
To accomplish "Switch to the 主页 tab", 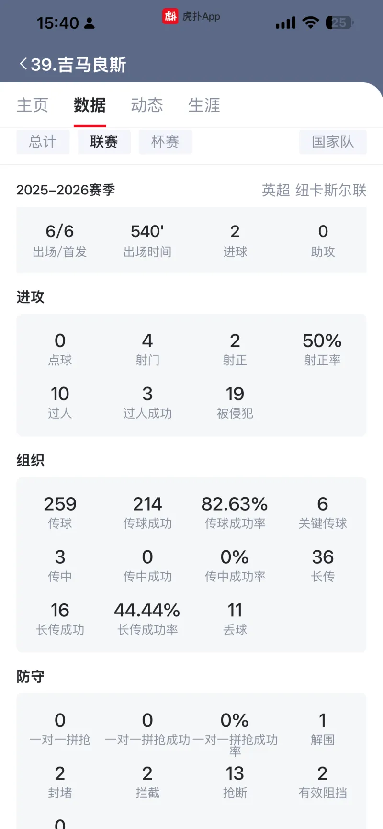I will [33, 105].
